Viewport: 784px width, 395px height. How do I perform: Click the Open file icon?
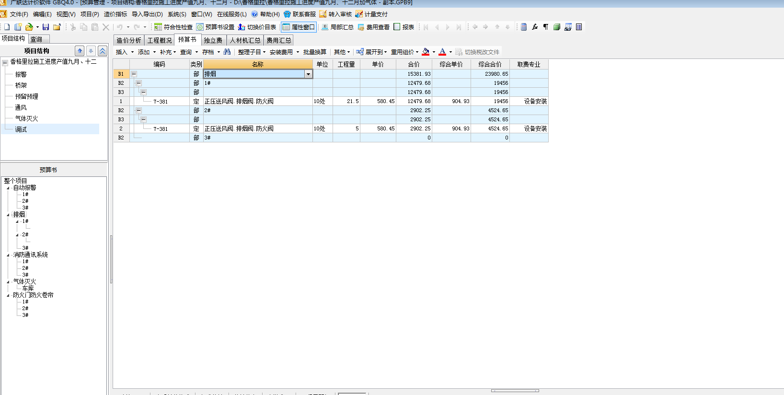29,27
